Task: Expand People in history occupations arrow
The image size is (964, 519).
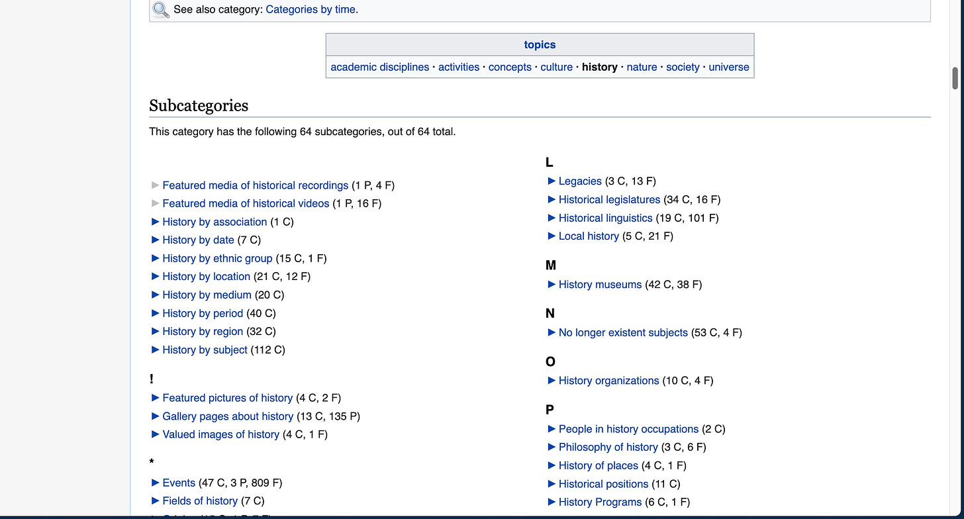Action: (x=552, y=429)
